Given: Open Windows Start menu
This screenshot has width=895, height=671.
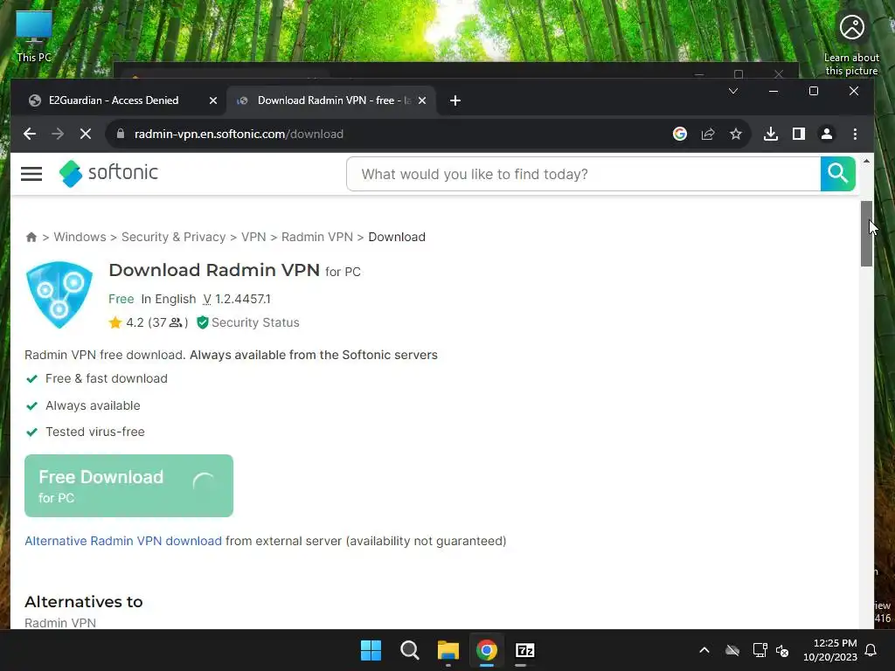Looking at the screenshot, I should 371,650.
